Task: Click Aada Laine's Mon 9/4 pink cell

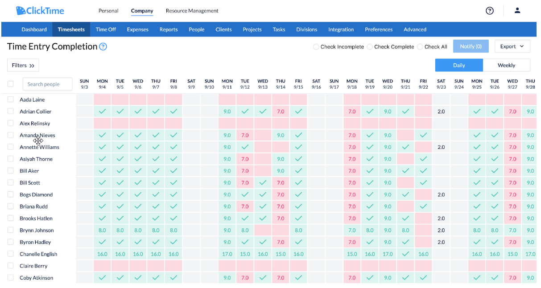Action: 102,99
